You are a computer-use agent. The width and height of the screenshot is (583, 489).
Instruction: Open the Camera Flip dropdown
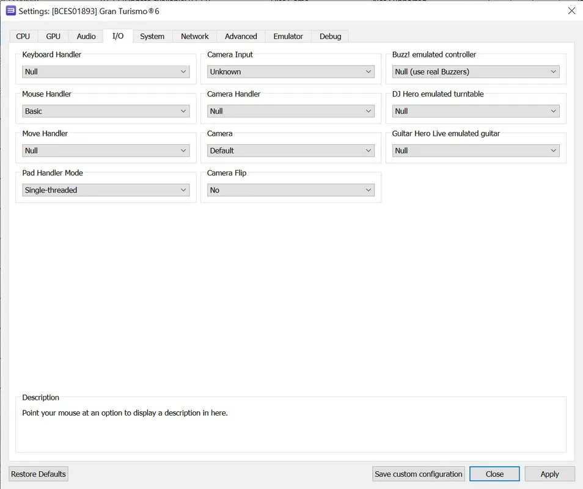[291, 190]
